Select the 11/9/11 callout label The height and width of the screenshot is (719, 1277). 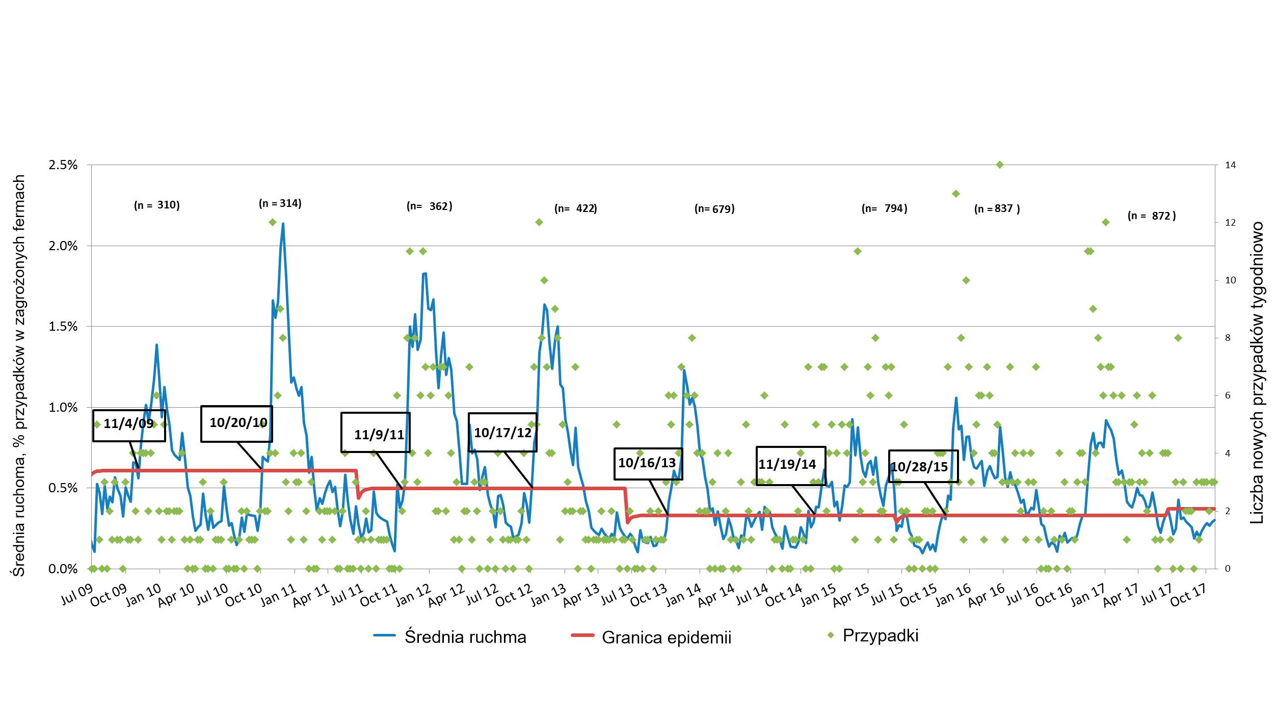click(376, 434)
